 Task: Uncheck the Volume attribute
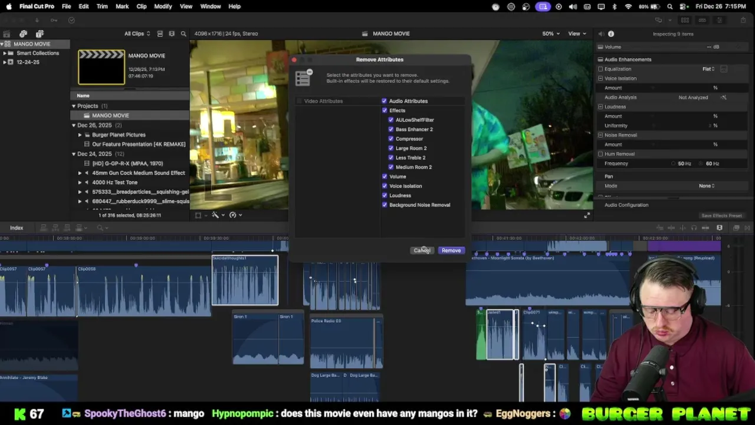(x=385, y=176)
